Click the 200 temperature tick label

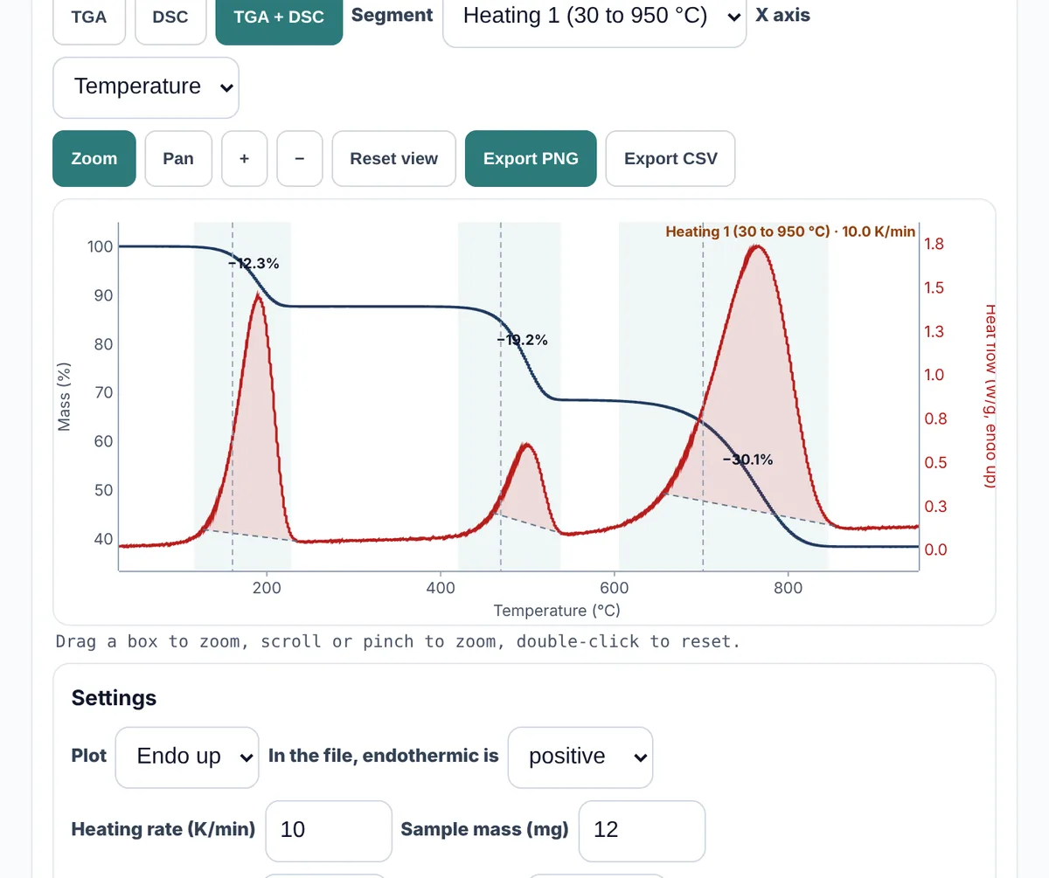pos(267,588)
